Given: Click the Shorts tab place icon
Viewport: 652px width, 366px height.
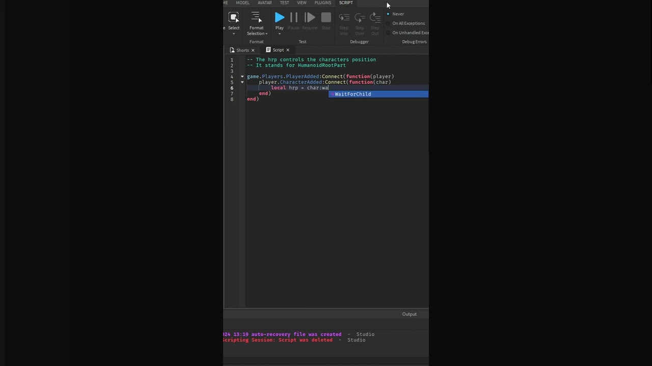Looking at the screenshot, I should [232, 50].
